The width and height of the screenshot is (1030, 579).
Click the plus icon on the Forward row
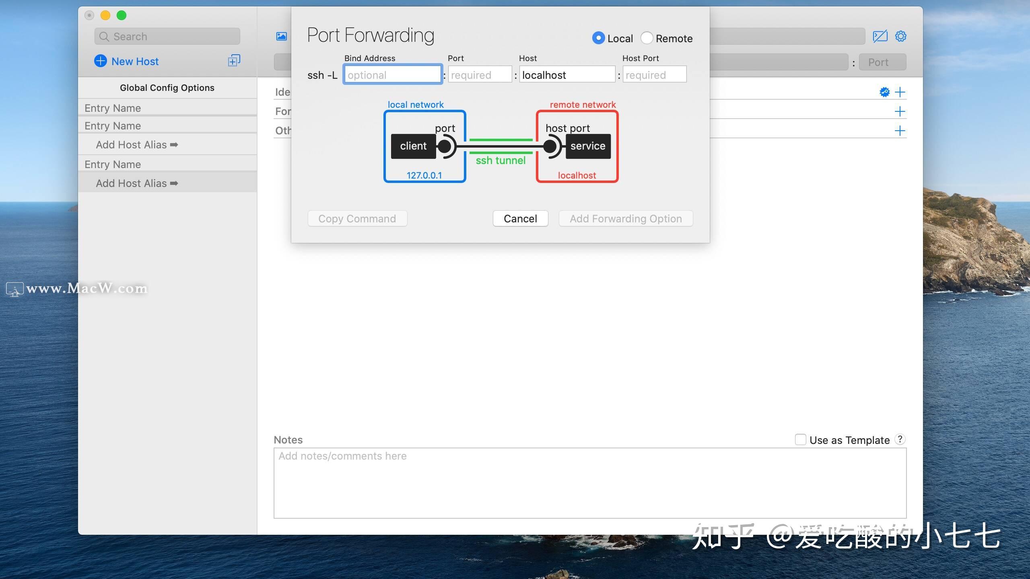click(900, 111)
